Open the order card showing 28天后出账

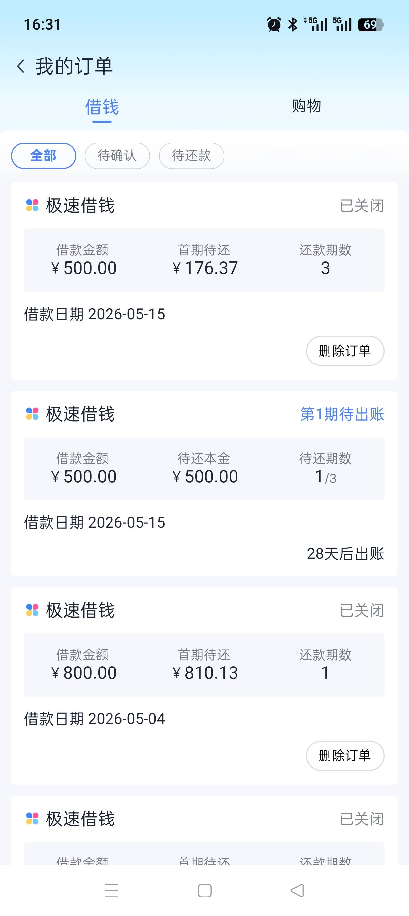204,483
